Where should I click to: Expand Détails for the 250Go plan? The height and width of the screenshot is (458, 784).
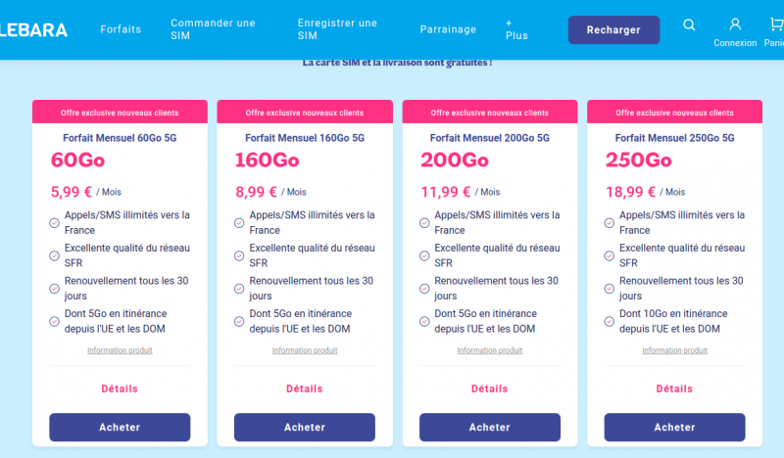tap(674, 389)
